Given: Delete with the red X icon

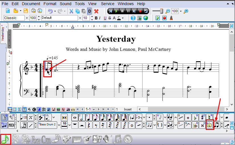Looking at the screenshot, I should [x=96, y=11].
